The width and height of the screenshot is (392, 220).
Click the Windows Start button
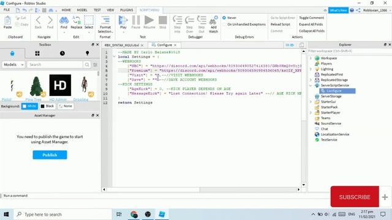6,215
